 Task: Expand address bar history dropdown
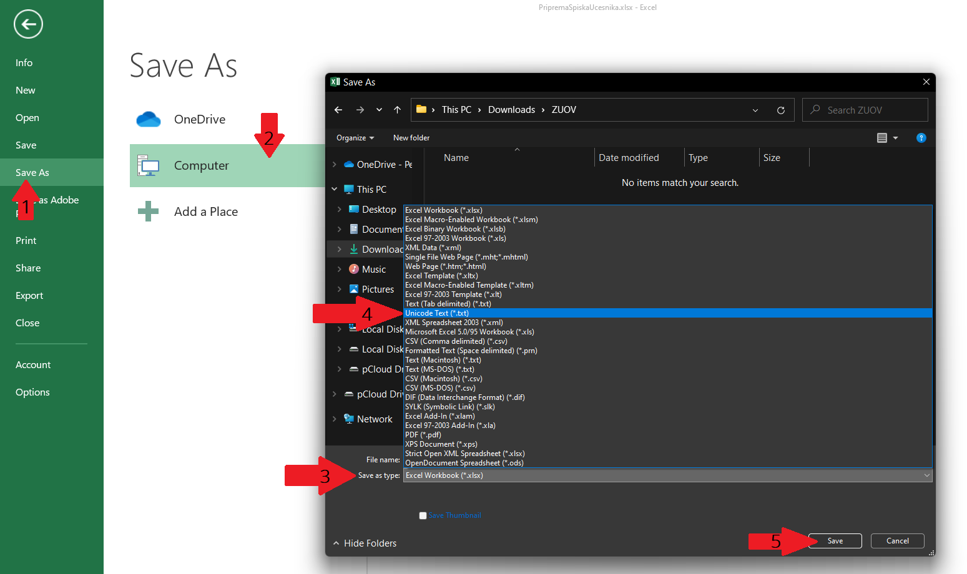[755, 110]
